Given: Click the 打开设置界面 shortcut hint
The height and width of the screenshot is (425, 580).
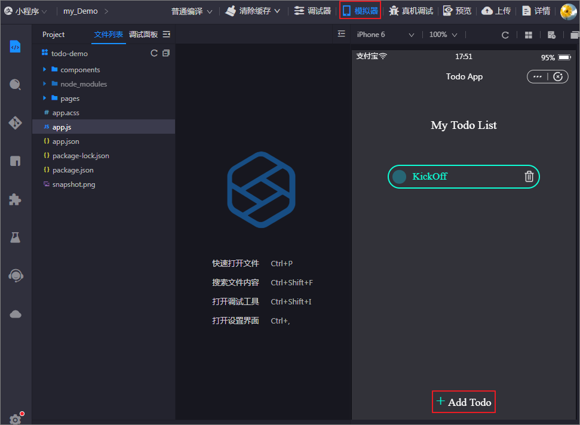Looking at the screenshot, I should click(235, 321).
